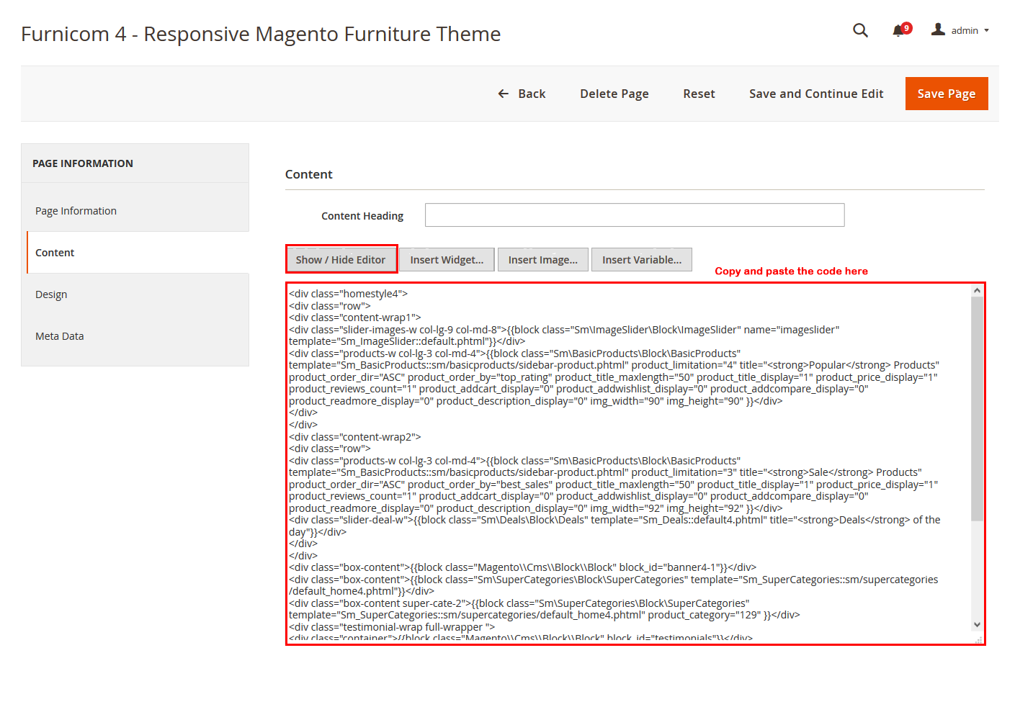Click the Insert Variable... button
The height and width of the screenshot is (707, 1015).
642,260
